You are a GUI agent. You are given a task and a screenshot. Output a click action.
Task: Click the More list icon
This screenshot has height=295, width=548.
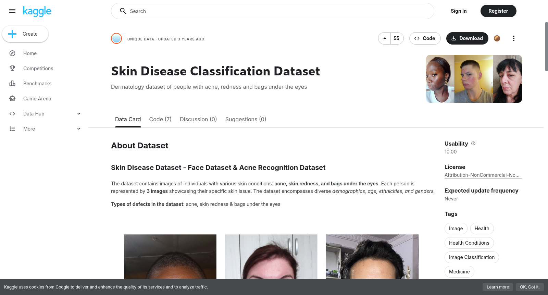[12, 129]
